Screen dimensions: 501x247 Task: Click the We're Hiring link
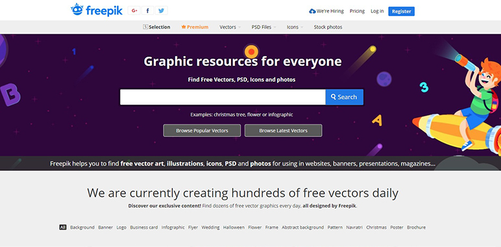(326, 11)
